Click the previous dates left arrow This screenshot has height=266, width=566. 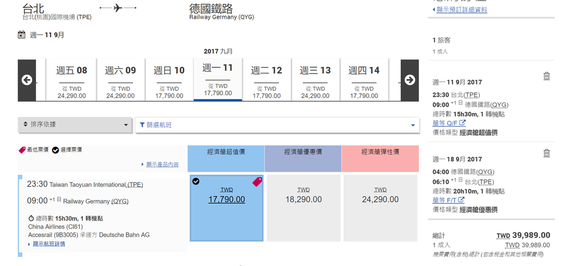tap(27, 80)
